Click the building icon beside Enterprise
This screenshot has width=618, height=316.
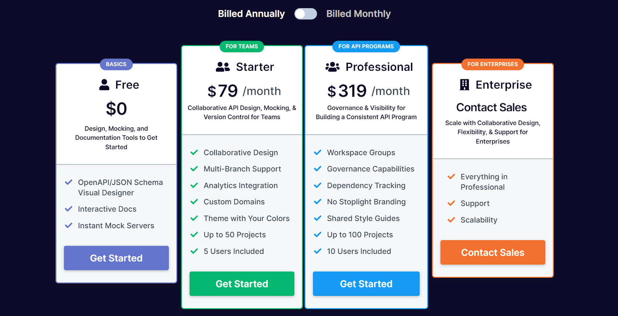tap(464, 84)
